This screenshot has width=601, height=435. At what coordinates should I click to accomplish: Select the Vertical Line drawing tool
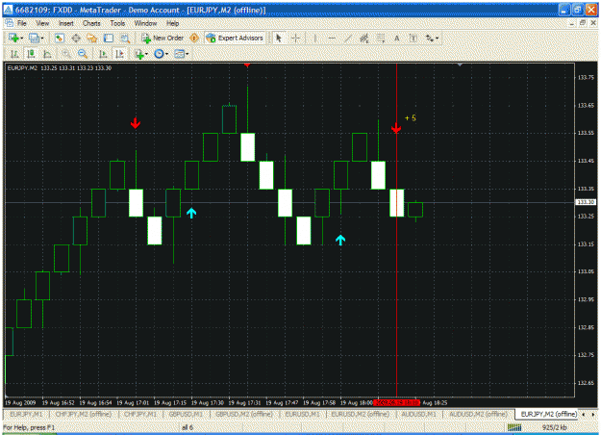[x=315, y=38]
